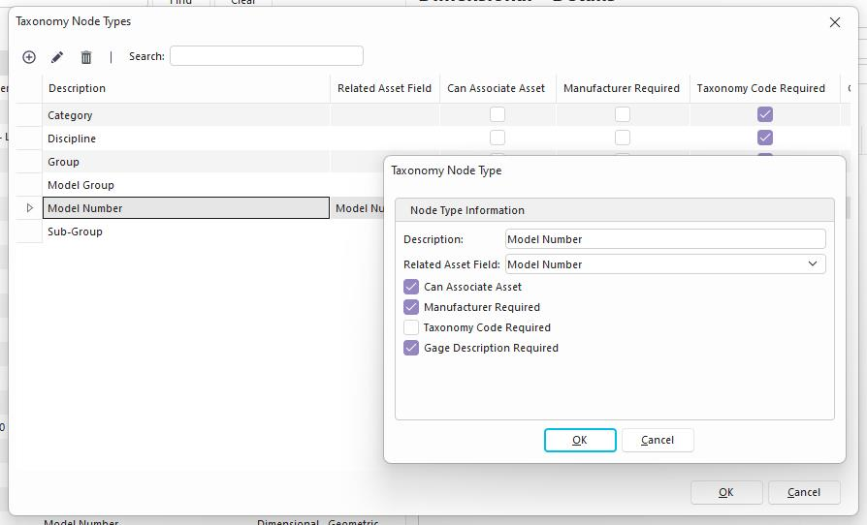Select the Sub-Group row
This screenshot has width=867, height=525.
(x=184, y=232)
